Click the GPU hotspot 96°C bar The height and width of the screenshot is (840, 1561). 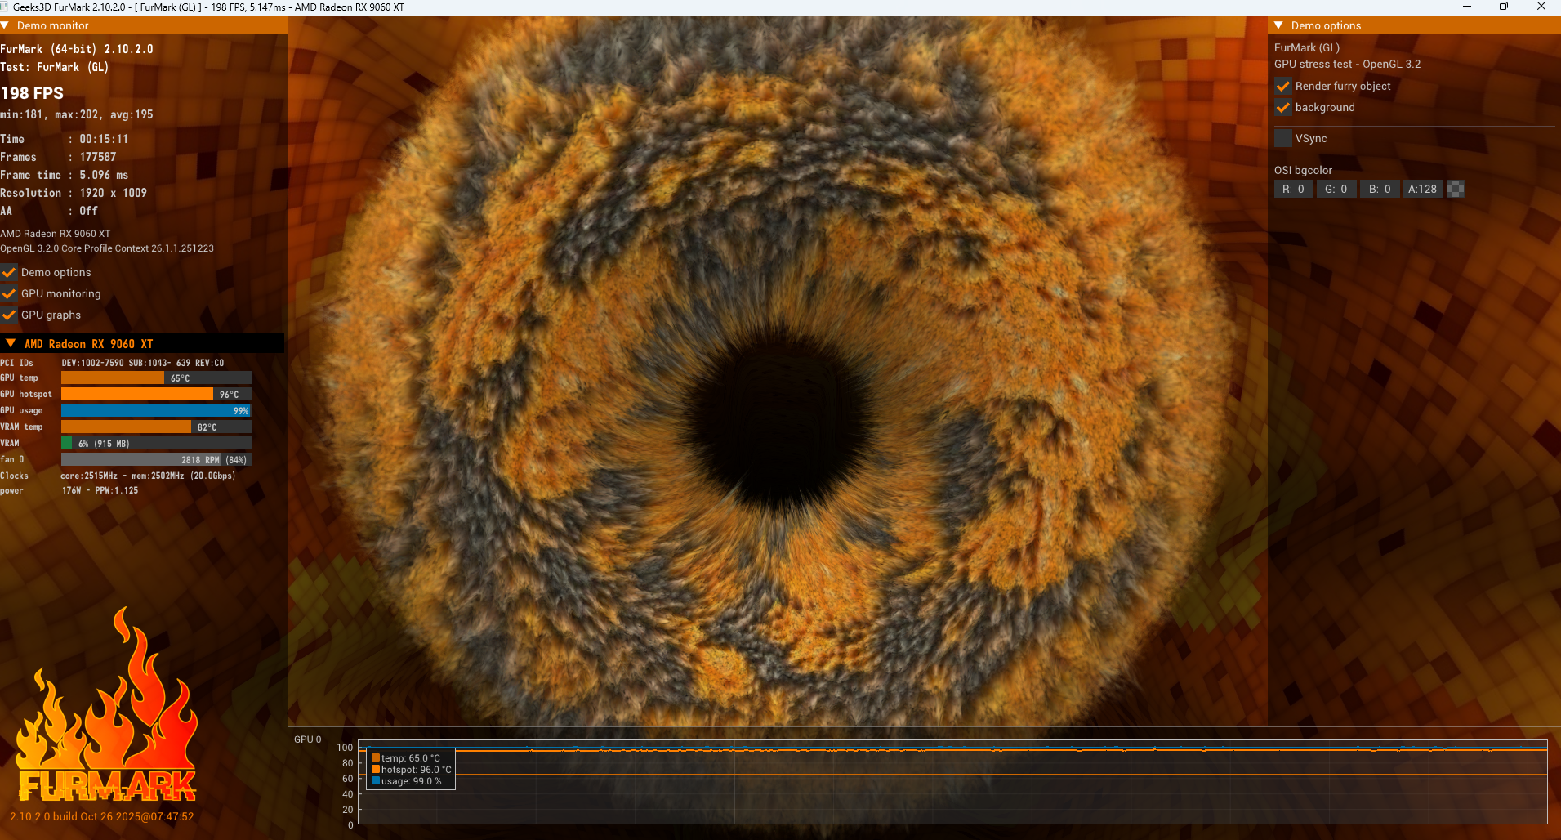pos(156,394)
